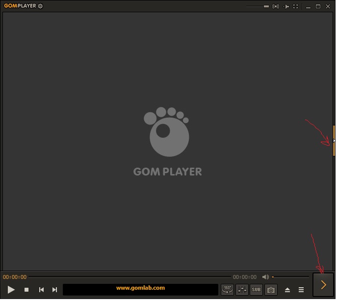Go to the previous track

coord(42,291)
